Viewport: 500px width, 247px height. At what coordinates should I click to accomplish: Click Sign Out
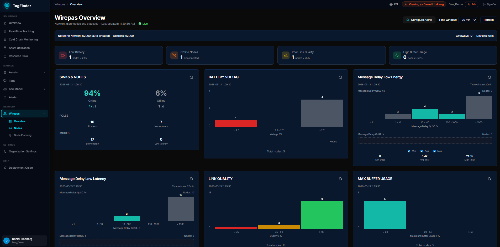tap(490, 4)
